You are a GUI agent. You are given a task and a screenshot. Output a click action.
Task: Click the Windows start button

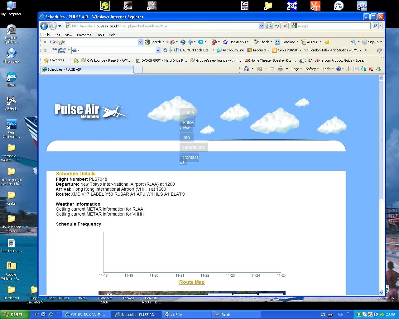point(15,314)
